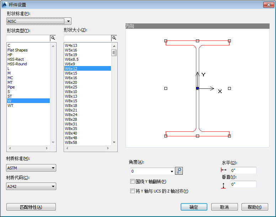Click the shape type search input field

point(28,38)
